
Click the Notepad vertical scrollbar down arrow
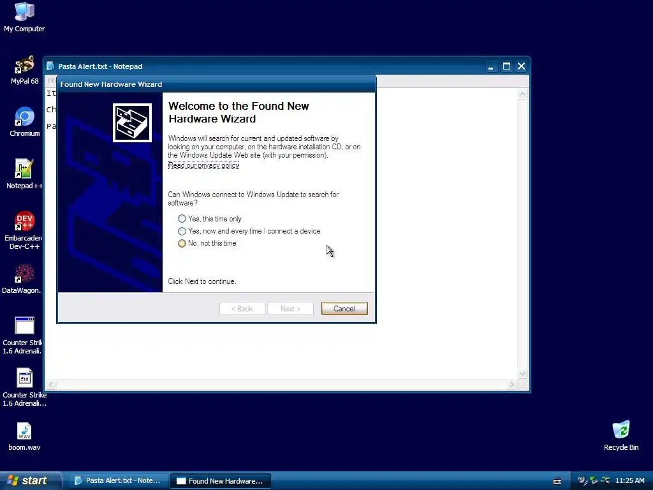coord(522,374)
